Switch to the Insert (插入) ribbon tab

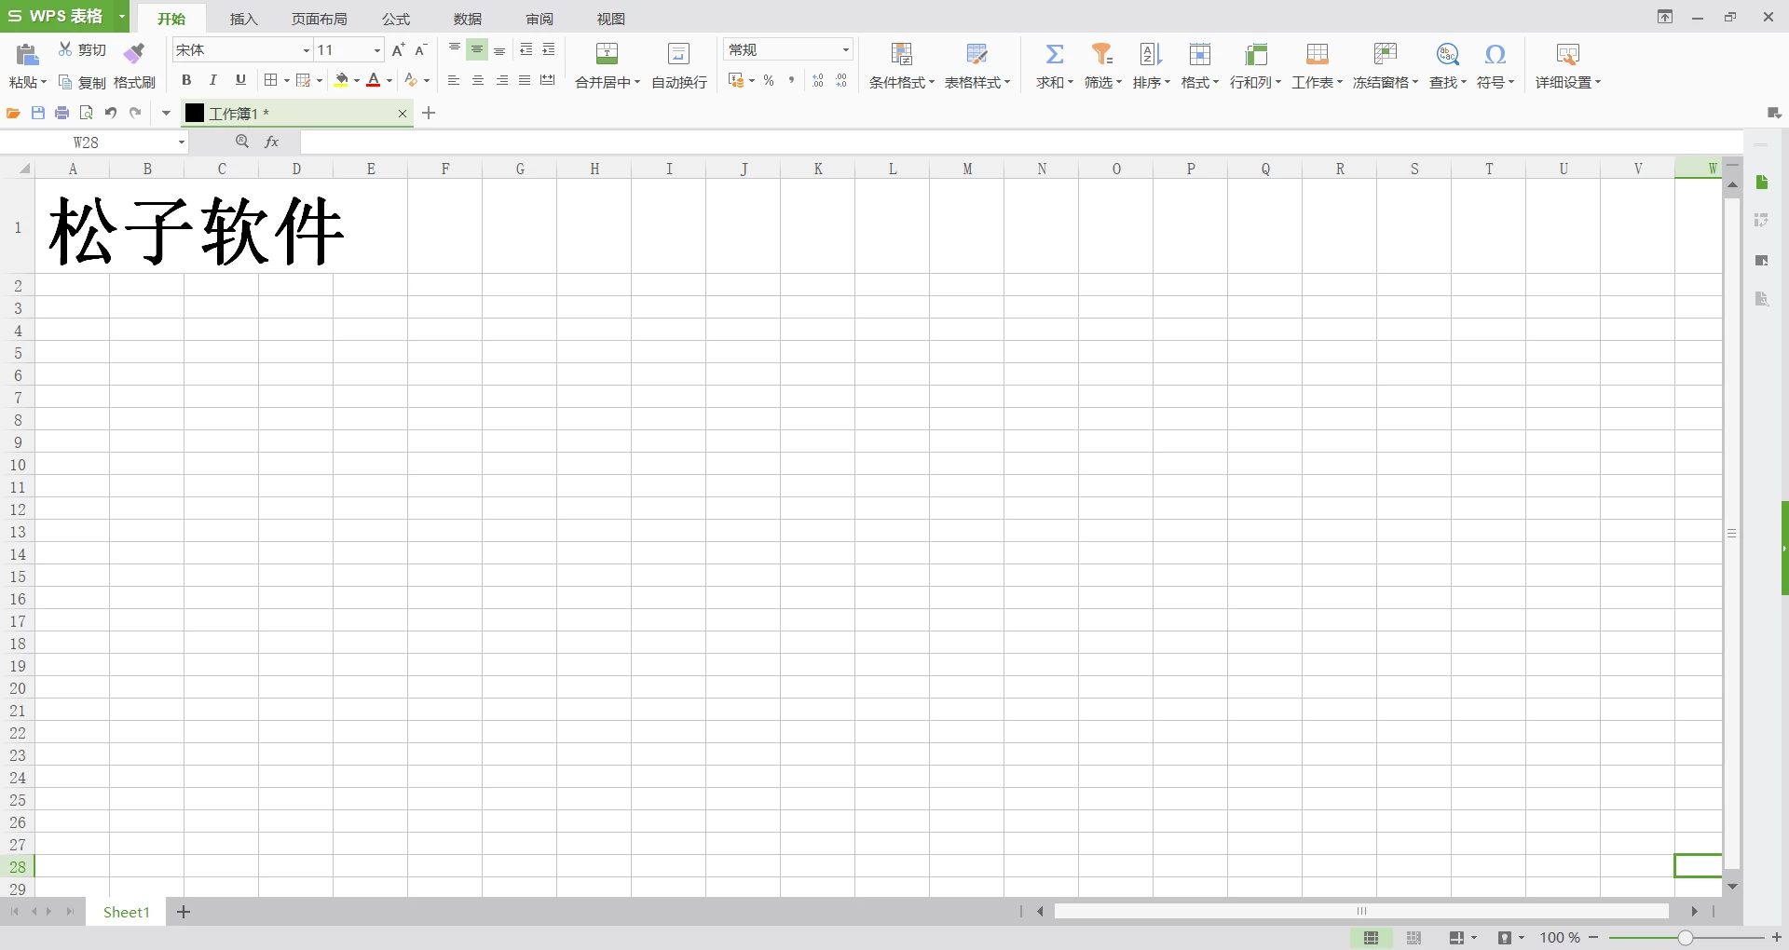[243, 19]
